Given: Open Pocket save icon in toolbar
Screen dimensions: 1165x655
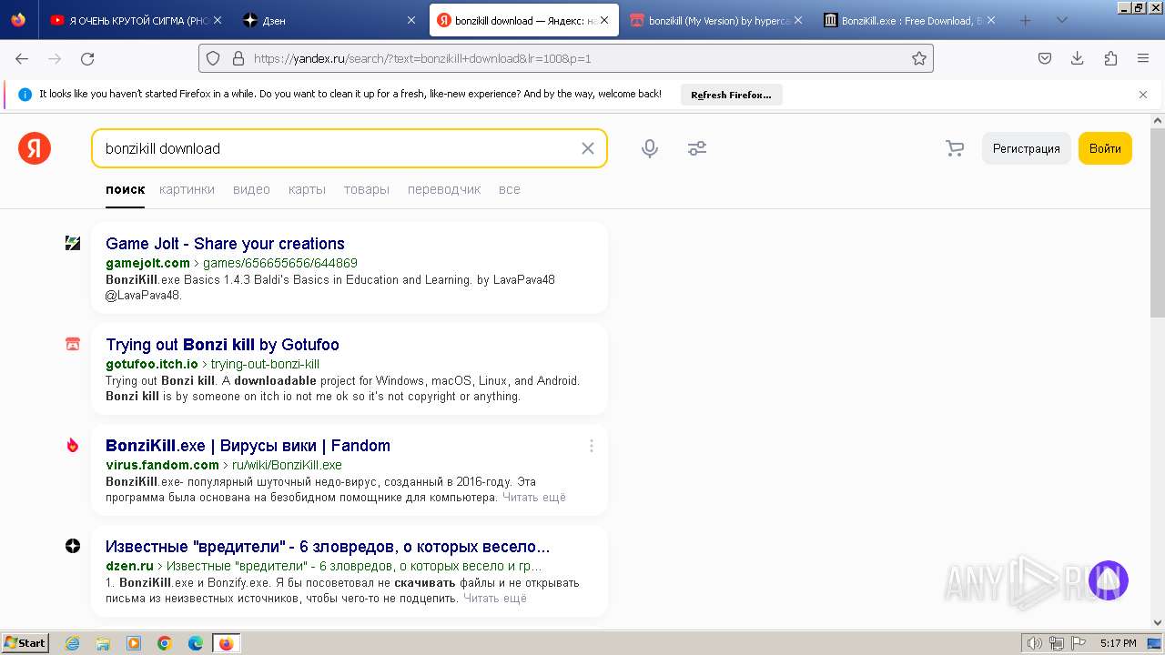Looking at the screenshot, I should (x=1045, y=58).
